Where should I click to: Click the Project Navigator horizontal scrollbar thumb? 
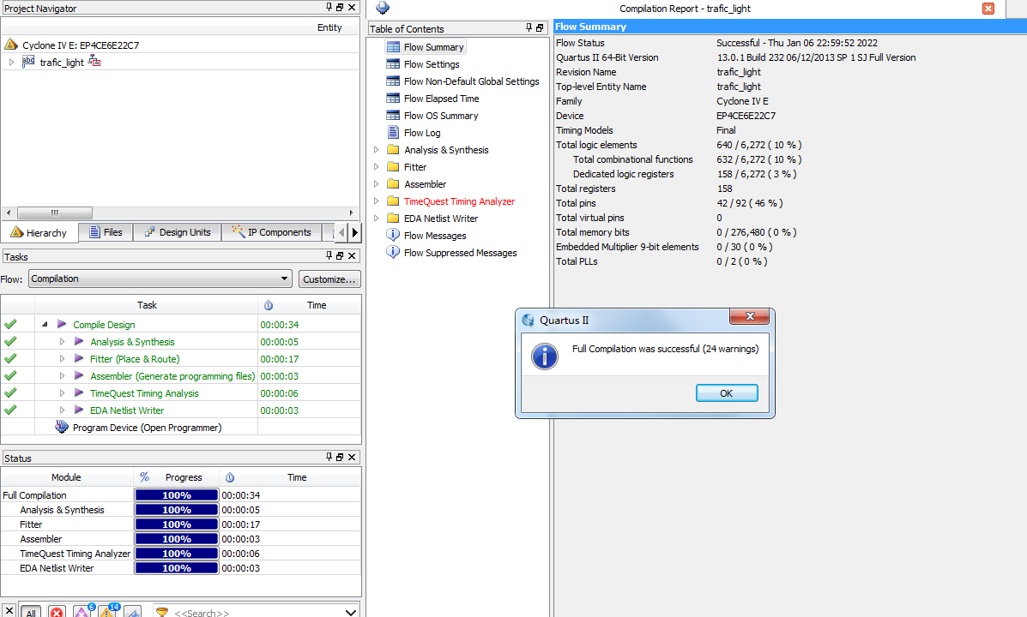tap(54, 213)
